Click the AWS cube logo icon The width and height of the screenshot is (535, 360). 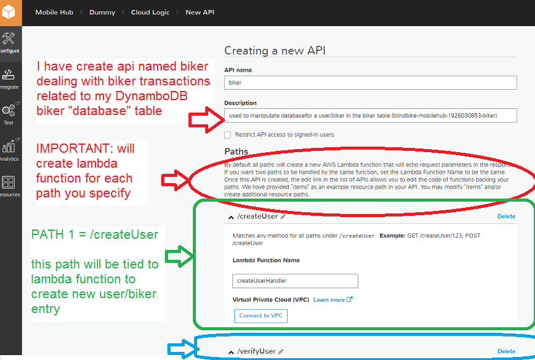[11, 12]
